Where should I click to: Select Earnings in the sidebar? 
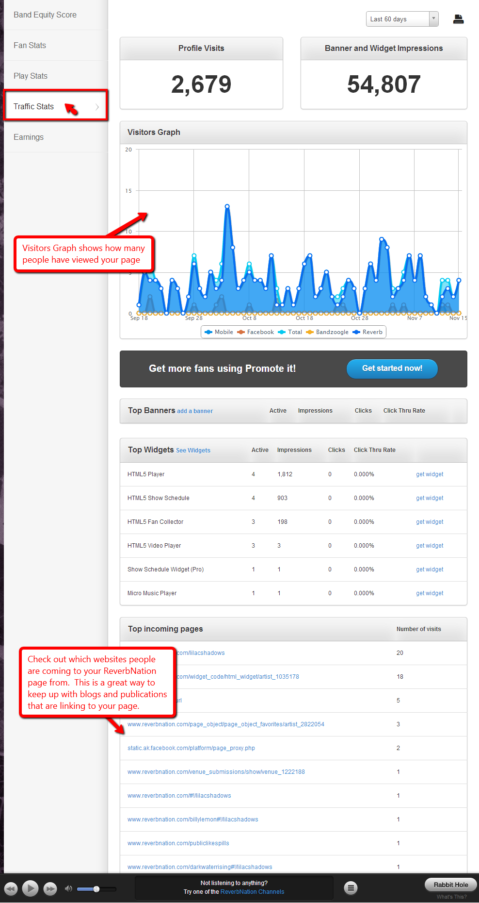[x=29, y=137]
